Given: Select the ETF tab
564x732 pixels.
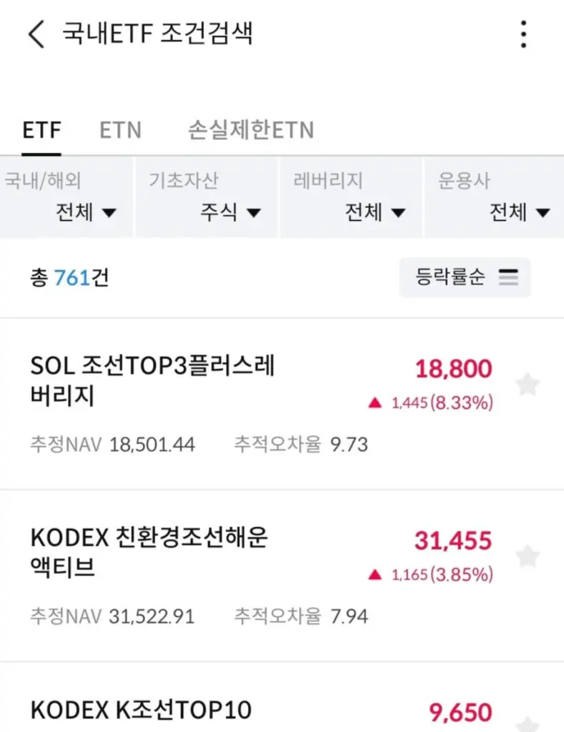Looking at the screenshot, I should pyautogui.click(x=41, y=130).
